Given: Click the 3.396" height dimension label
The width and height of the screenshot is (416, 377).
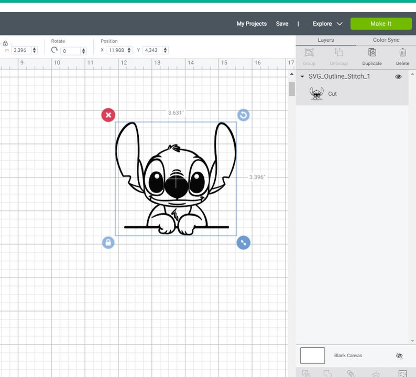Looking at the screenshot, I should (257, 177).
